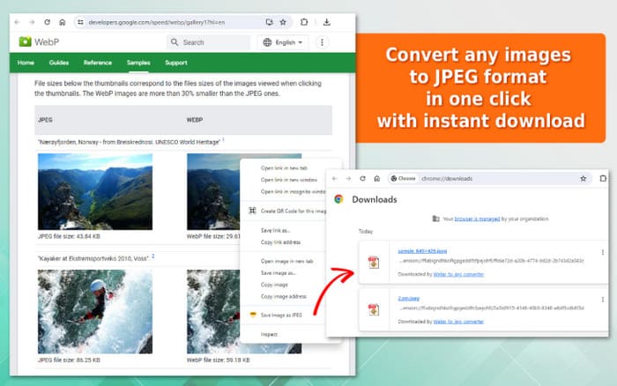Click the home icon beside the developers.google.com address bar
This screenshot has height=386, width=617.
click(x=63, y=21)
